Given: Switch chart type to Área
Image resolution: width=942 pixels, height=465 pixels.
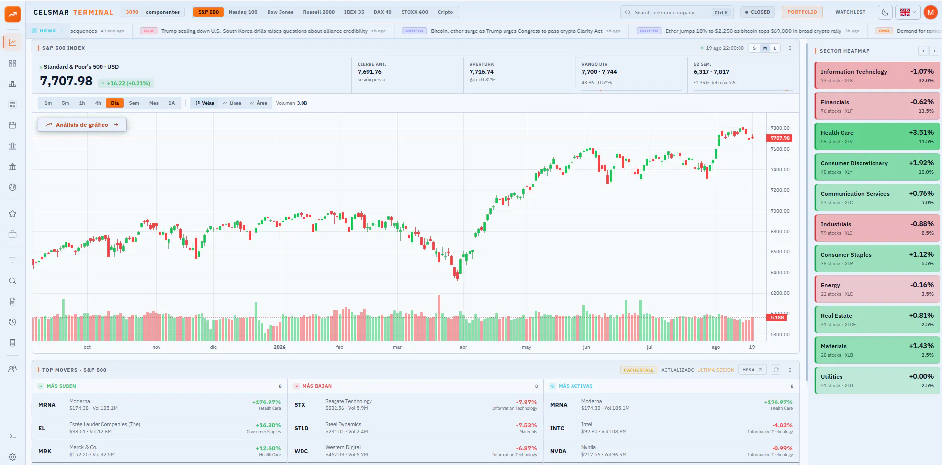Looking at the screenshot, I should [259, 103].
